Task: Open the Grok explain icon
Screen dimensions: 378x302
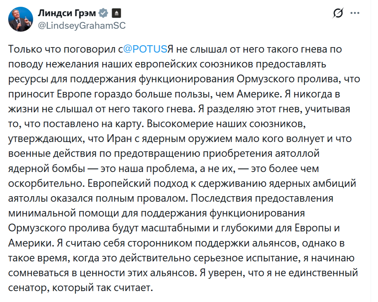Action: click(x=339, y=14)
